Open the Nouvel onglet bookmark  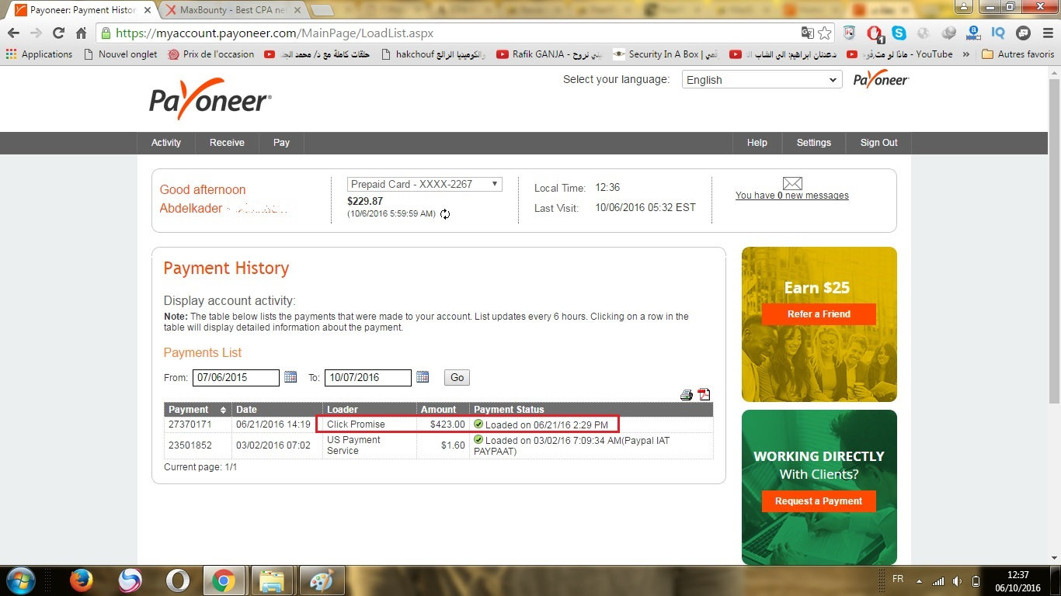pyautogui.click(x=120, y=54)
